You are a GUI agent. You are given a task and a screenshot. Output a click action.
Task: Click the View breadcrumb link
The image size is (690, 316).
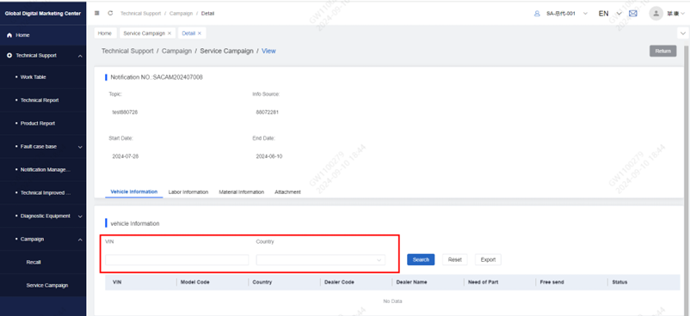tap(269, 51)
